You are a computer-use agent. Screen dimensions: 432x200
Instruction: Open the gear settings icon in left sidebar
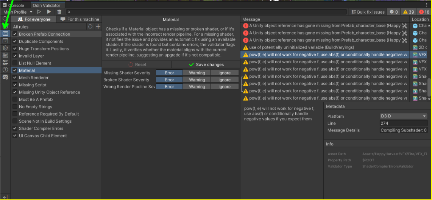[x=5, y=48]
